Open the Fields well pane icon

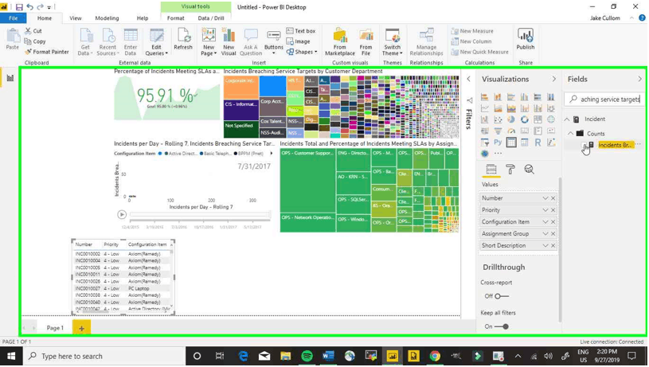(491, 170)
